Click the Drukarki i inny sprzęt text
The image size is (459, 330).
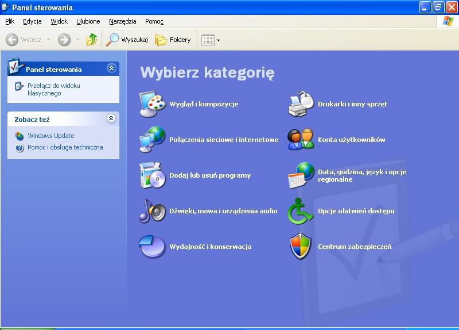352,104
